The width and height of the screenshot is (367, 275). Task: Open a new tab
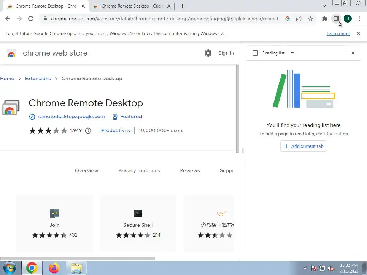click(182, 6)
